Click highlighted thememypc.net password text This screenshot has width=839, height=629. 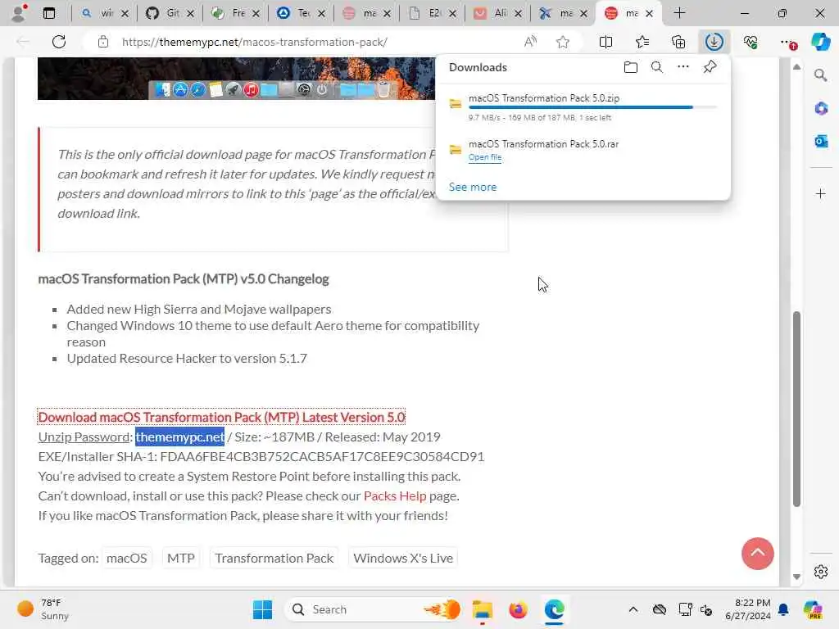tap(179, 437)
